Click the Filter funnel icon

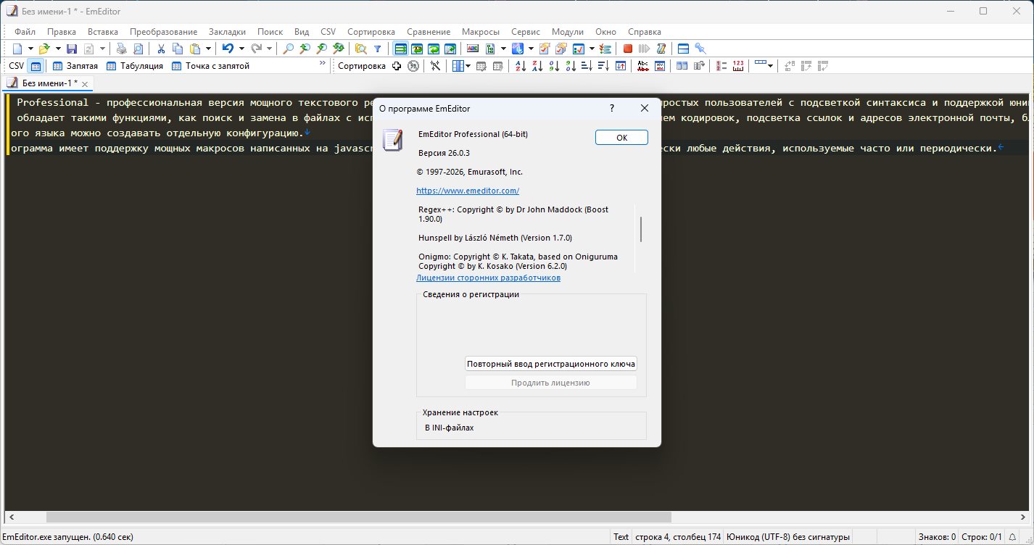(x=377, y=49)
